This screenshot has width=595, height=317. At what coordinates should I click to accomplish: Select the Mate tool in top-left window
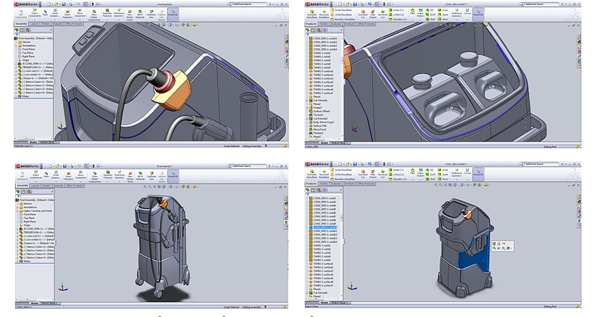(x=45, y=12)
